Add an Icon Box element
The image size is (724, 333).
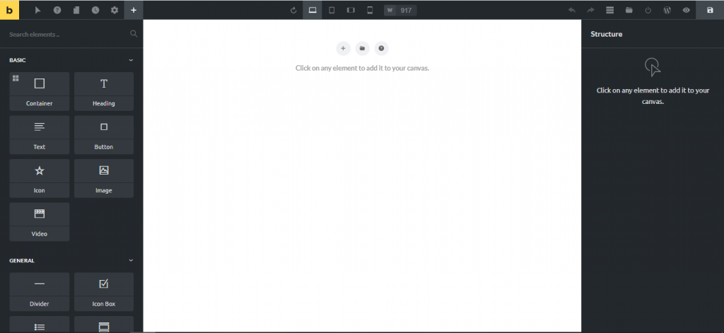tap(104, 292)
